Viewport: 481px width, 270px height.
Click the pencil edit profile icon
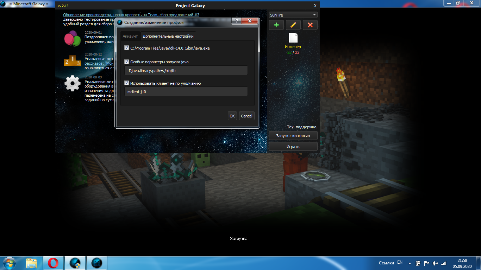tap(293, 25)
